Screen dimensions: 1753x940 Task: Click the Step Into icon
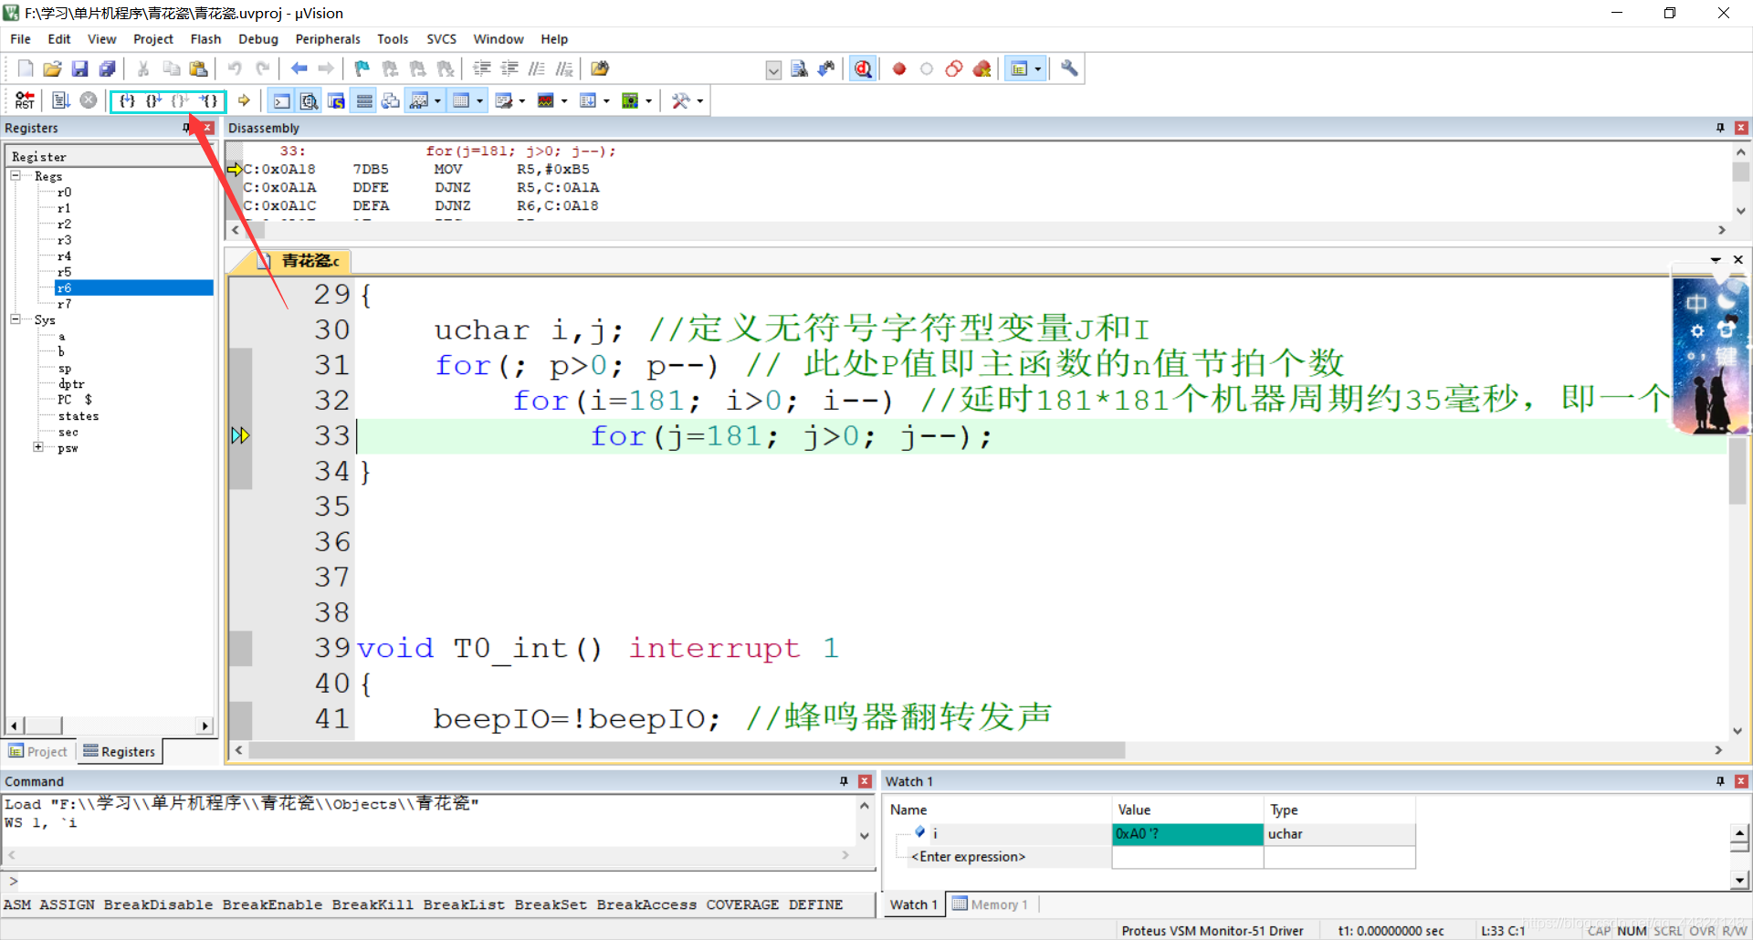(128, 100)
